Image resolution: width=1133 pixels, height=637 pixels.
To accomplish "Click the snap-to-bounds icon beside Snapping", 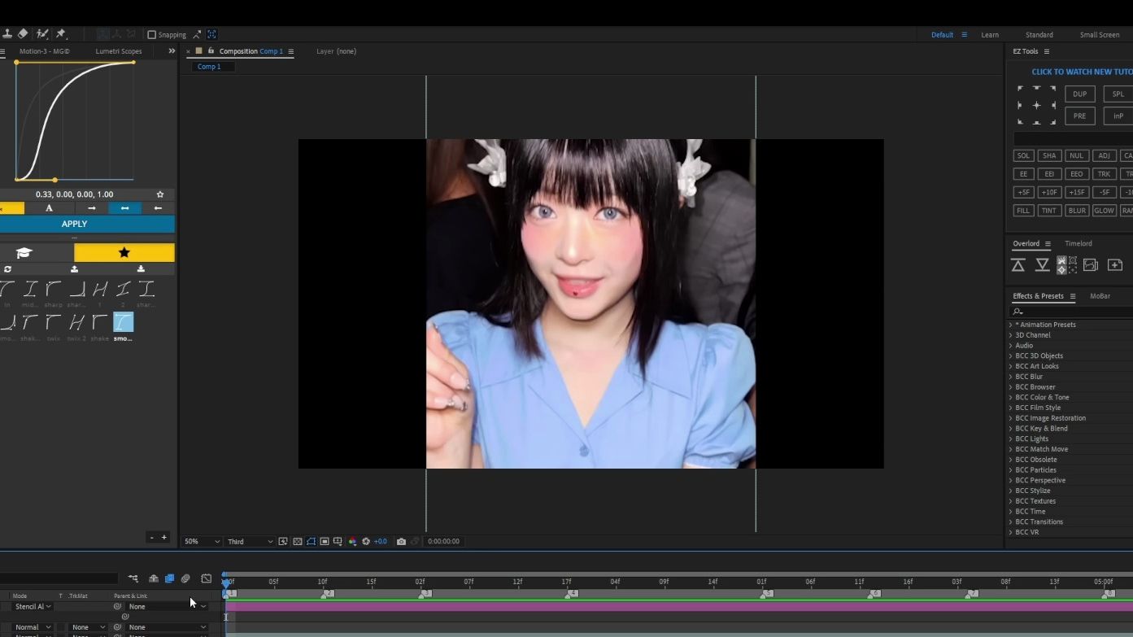I will tap(197, 34).
